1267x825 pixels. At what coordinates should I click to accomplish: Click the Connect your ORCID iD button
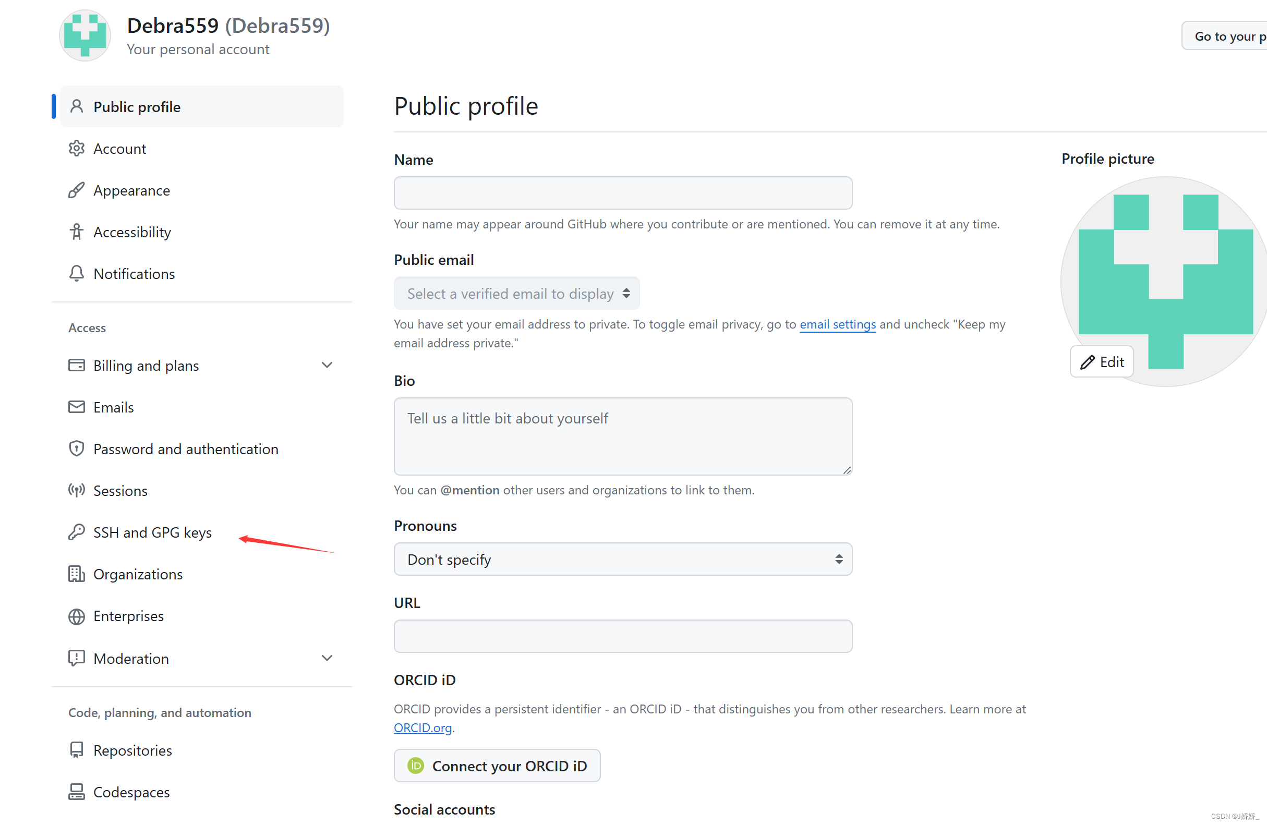pos(497,766)
